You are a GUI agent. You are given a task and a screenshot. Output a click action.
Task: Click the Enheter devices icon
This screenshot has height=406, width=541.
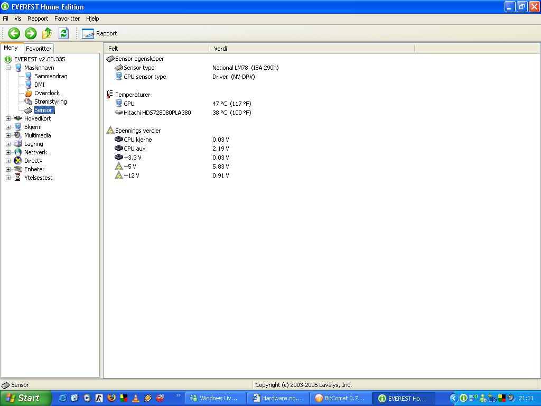tap(18, 169)
